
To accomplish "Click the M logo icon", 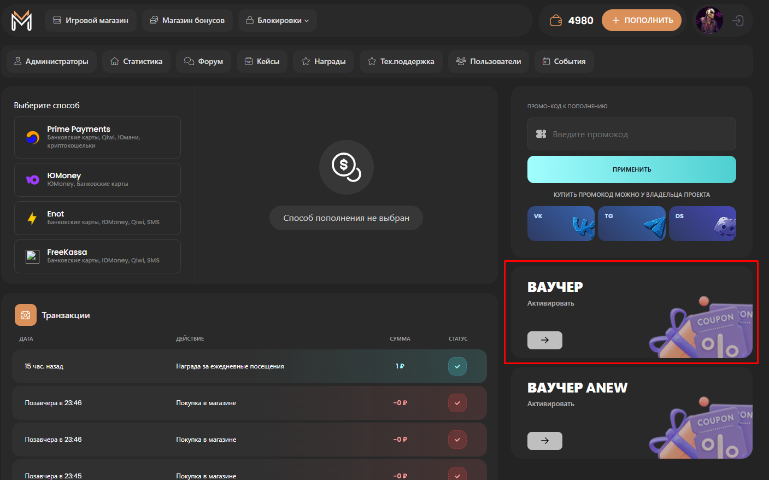I will (x=21, y=21).
